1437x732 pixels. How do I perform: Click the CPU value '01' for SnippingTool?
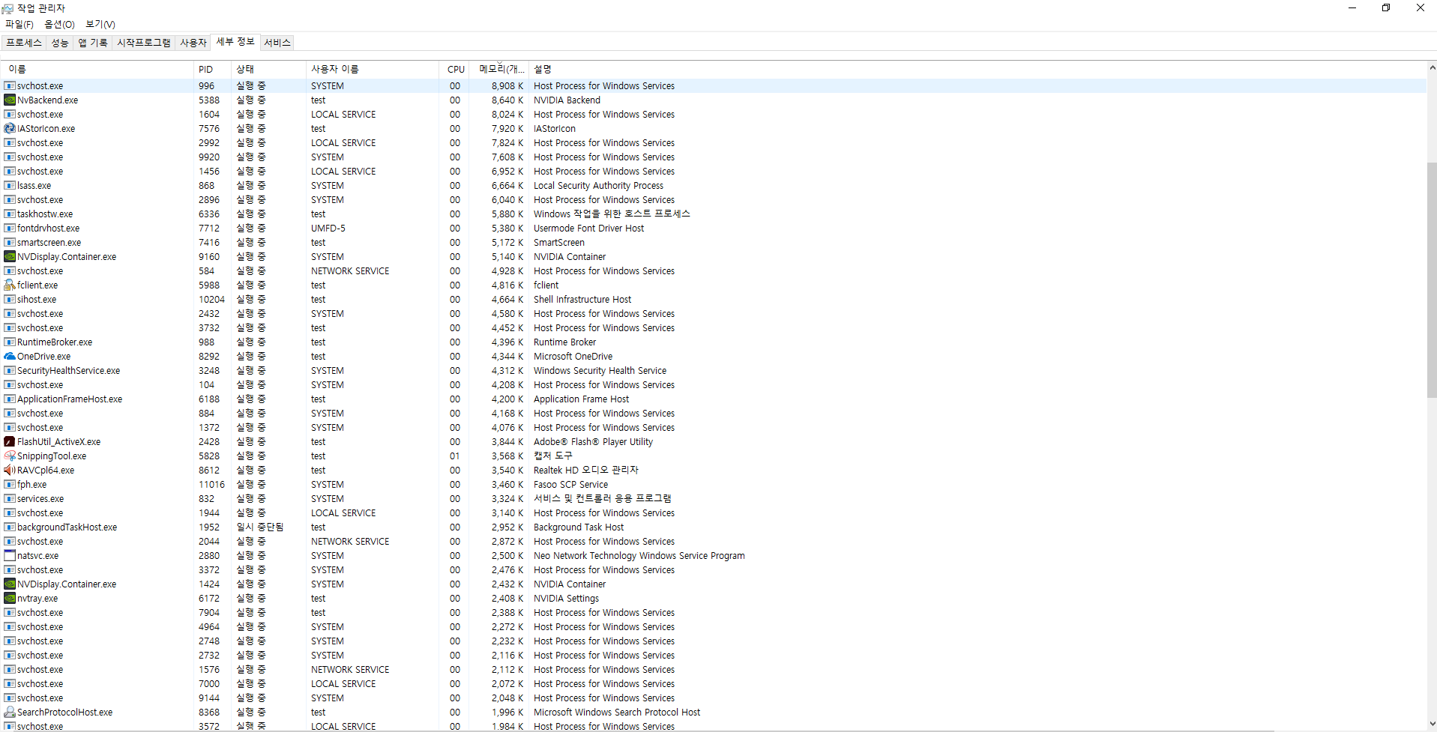point(455,456)
